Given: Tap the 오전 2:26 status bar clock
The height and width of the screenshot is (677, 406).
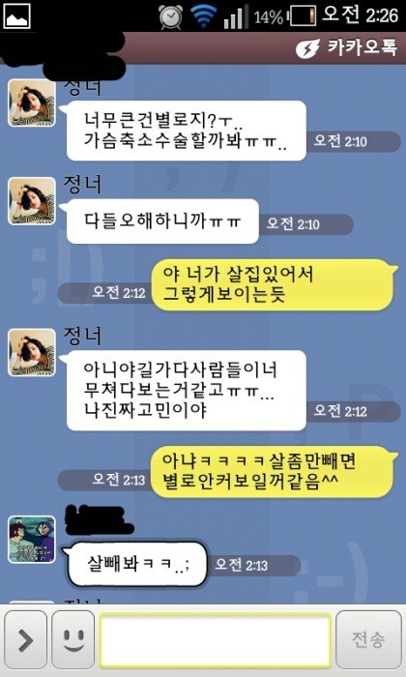Looking at the screenshot, I should pos(361,15).
